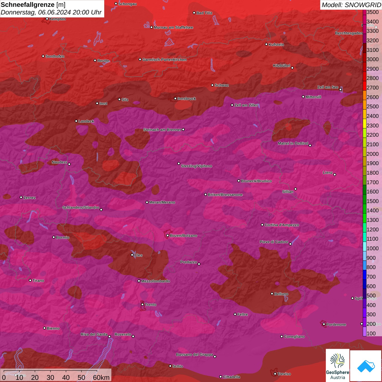Click the Landeck city marker dot
The image size is (382, 382).
tap(76, 121)
